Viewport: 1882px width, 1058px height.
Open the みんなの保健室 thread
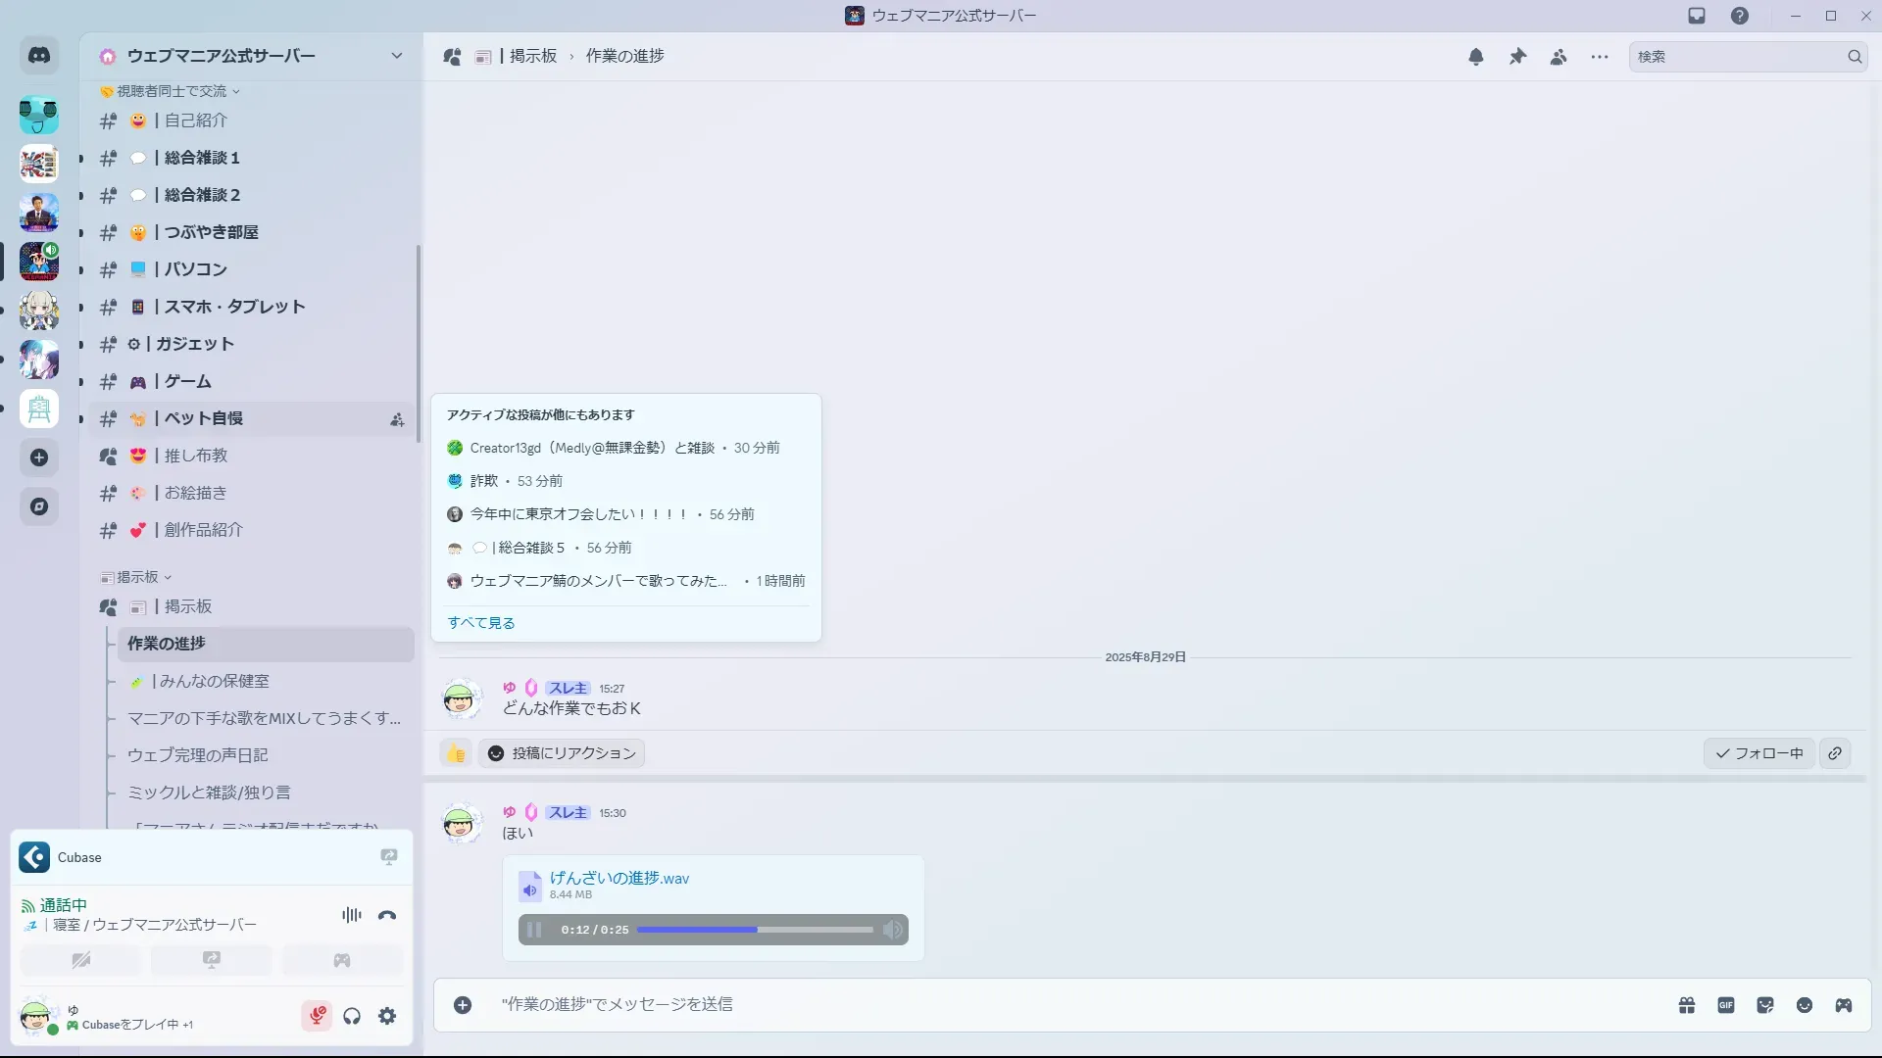click(x=214, y=681)
